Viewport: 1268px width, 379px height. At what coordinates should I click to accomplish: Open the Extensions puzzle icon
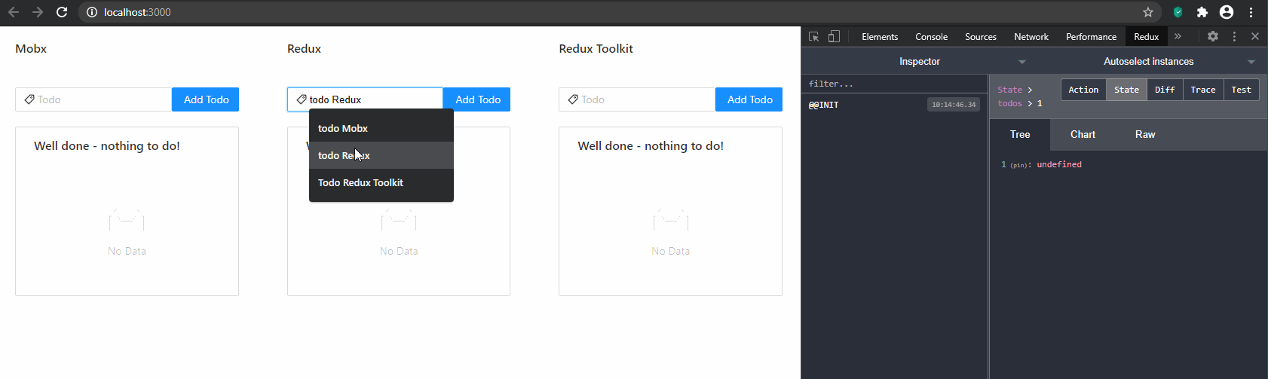click(x=1202, y=12)
